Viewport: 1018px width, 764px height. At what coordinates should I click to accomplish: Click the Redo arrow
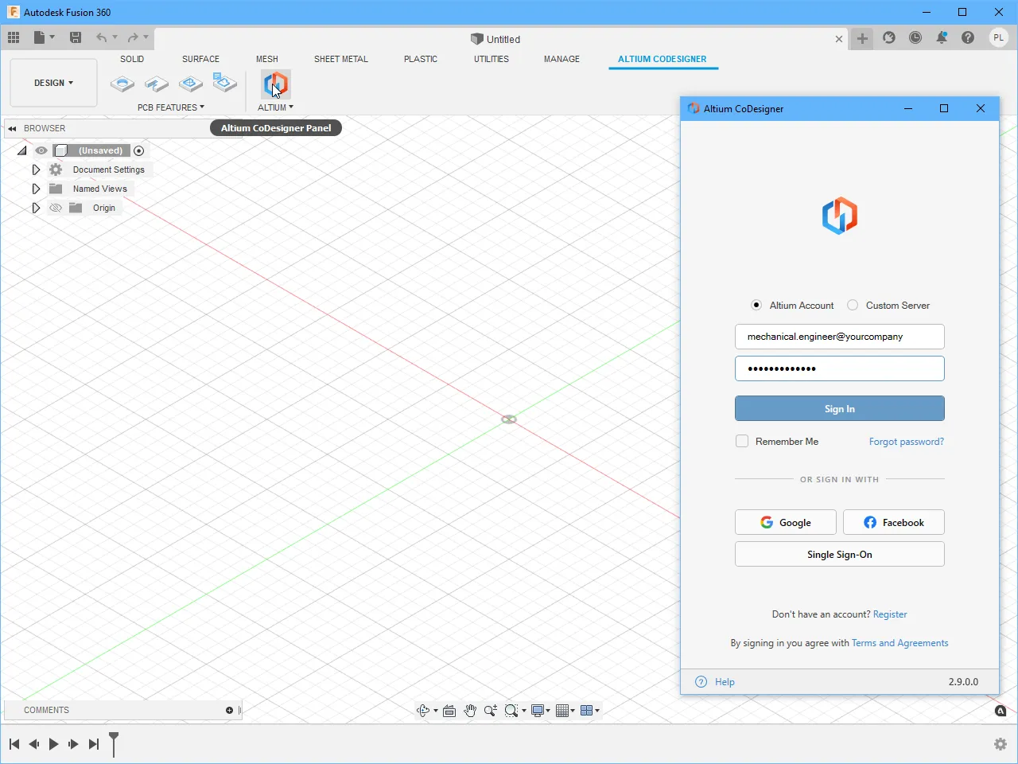[133, 37]
